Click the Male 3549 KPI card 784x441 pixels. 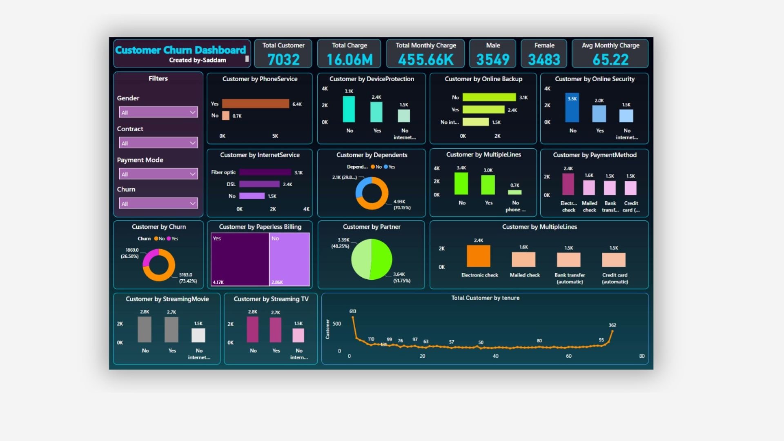pos(492,53)
